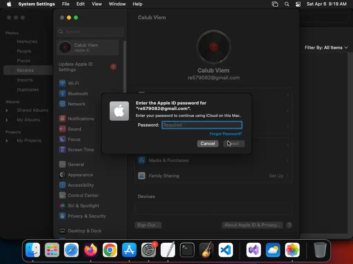Select Siri & Spotlight icon
The height and width of the screenshot is (264, 353).
[x=62, y=206]
